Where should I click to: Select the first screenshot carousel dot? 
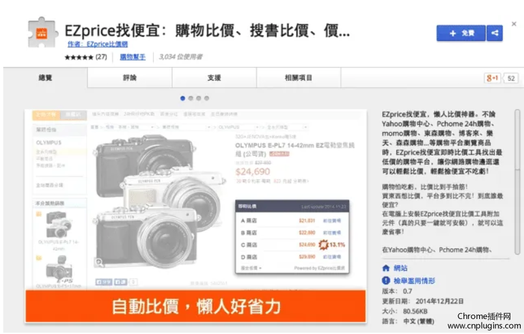(x=182, y=98)
